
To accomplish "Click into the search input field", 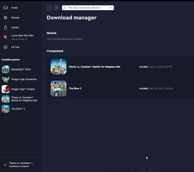I will pyautogui.click(x=88, y=8).
